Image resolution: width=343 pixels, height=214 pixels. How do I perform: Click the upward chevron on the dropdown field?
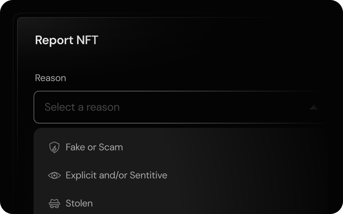click(313, 107)
